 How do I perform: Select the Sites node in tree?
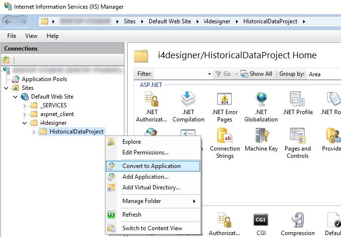click(28, 88)
